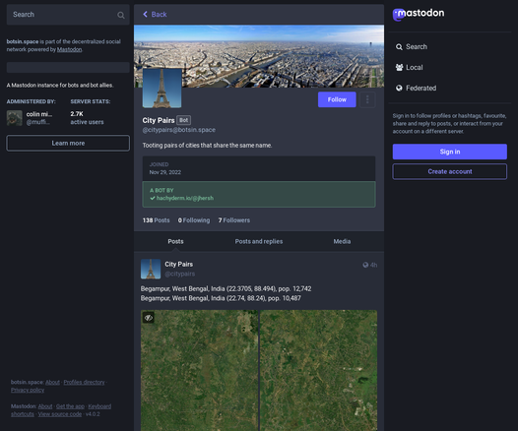Open the Profiles directory link
Viewport: 518px width, 431px height.
click(85, 382)
